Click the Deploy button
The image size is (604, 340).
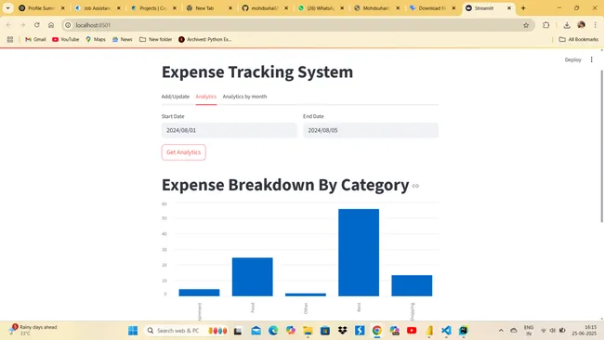click(x=572, y=59)
